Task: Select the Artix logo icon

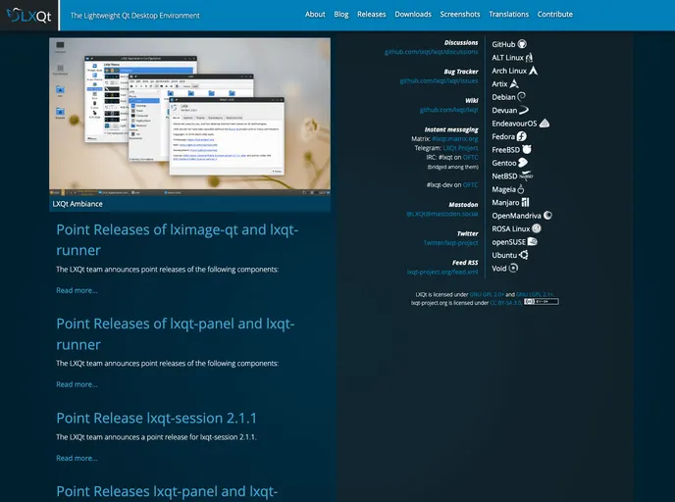Action: (514, 83)
